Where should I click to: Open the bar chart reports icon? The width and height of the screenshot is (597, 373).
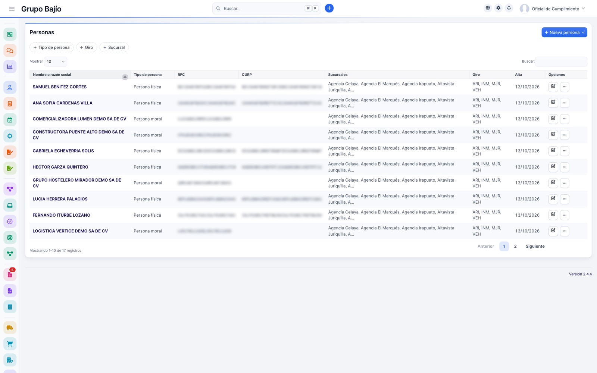coord(10,67)
